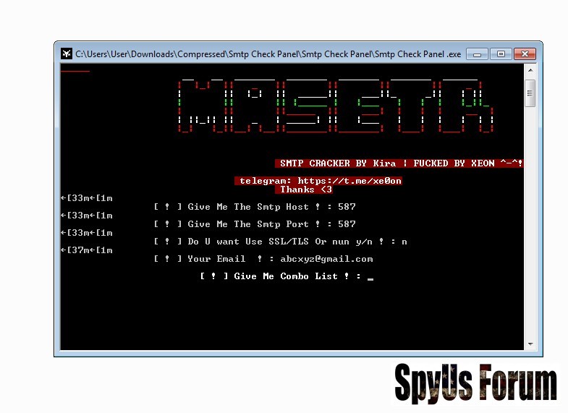This screenshot has width=568, height=413.
Task: Click the ASCII art logo banner
Action: click(336, 107)
